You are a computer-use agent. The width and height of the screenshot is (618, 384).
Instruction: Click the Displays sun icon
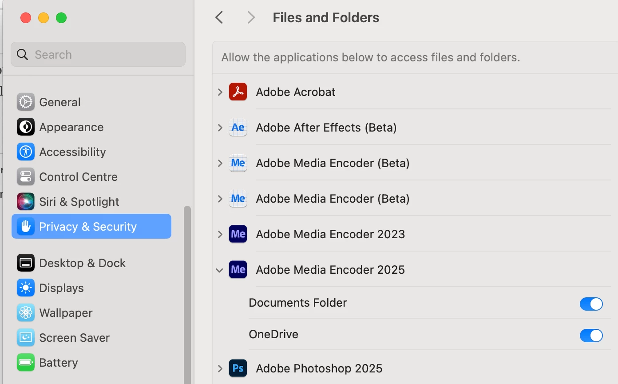tap(26, 288)
